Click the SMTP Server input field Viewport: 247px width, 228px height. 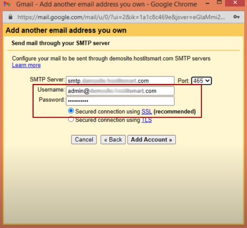[120, 81]
